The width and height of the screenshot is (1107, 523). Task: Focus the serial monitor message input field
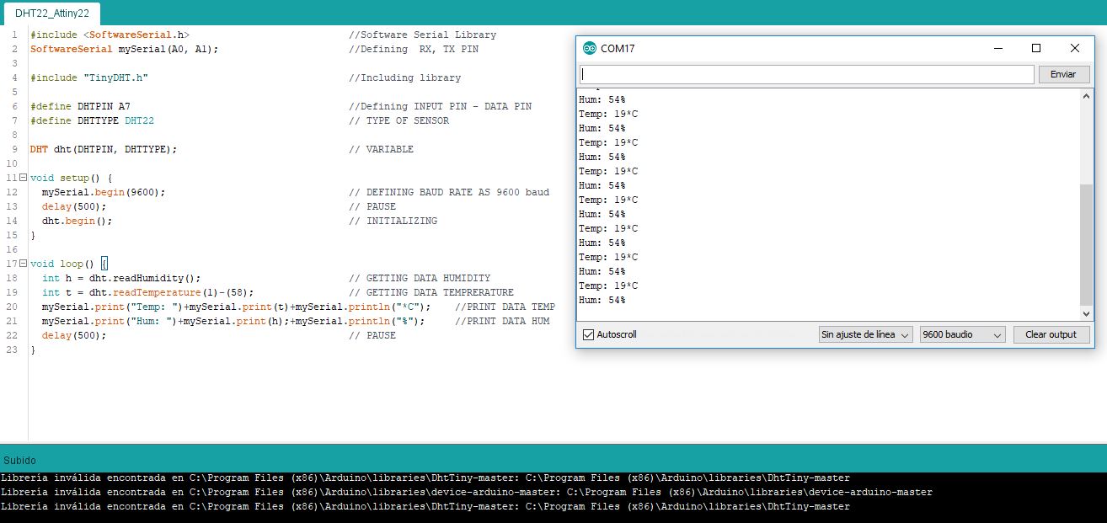pos(806,74)
